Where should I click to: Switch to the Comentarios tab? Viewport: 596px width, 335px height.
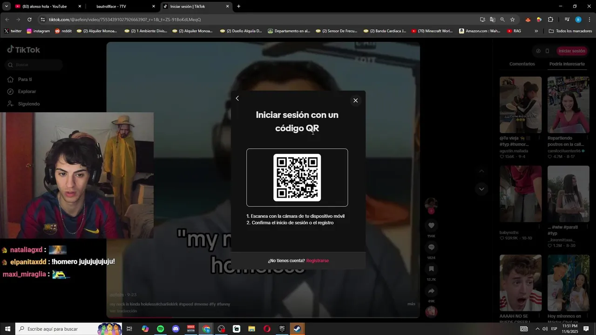click(x=522, y=64)
